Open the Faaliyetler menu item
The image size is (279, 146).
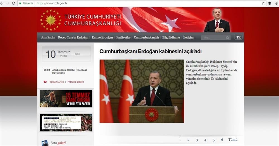coord(123,37)
